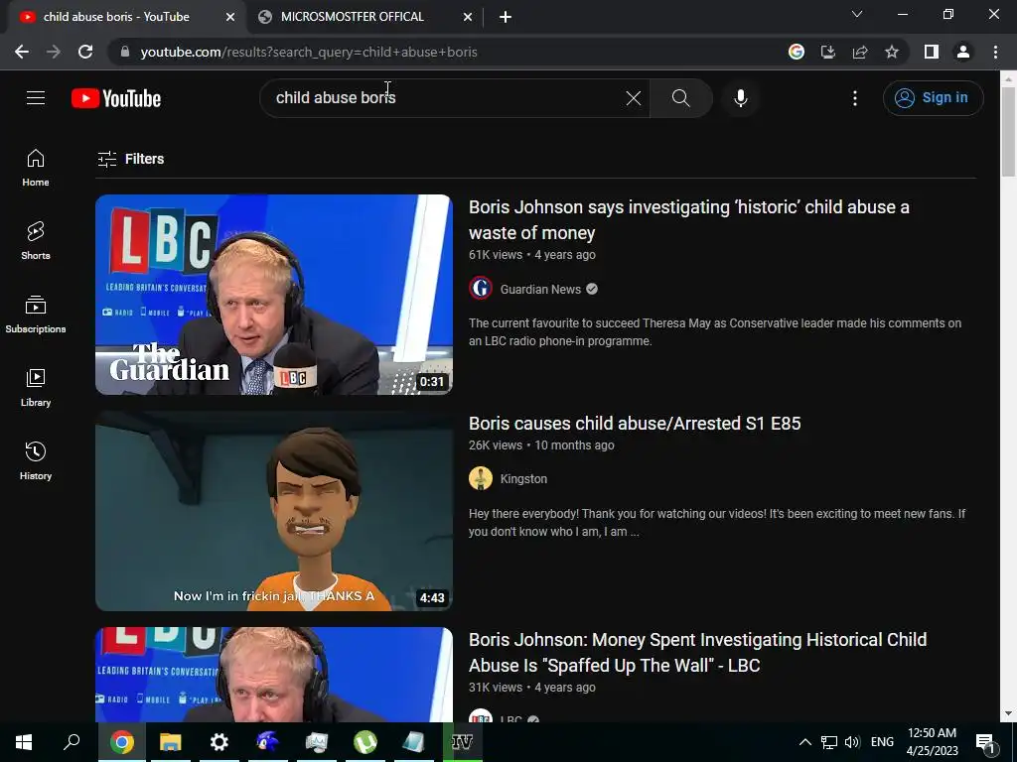
Task: Open third LBC video thumbnail
Action: 274,675
